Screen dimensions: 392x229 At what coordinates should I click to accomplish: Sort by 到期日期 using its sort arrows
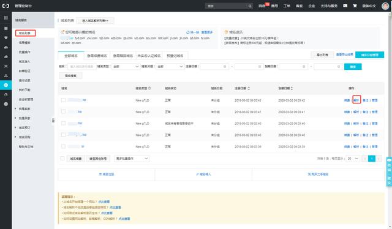coord(292,88)
